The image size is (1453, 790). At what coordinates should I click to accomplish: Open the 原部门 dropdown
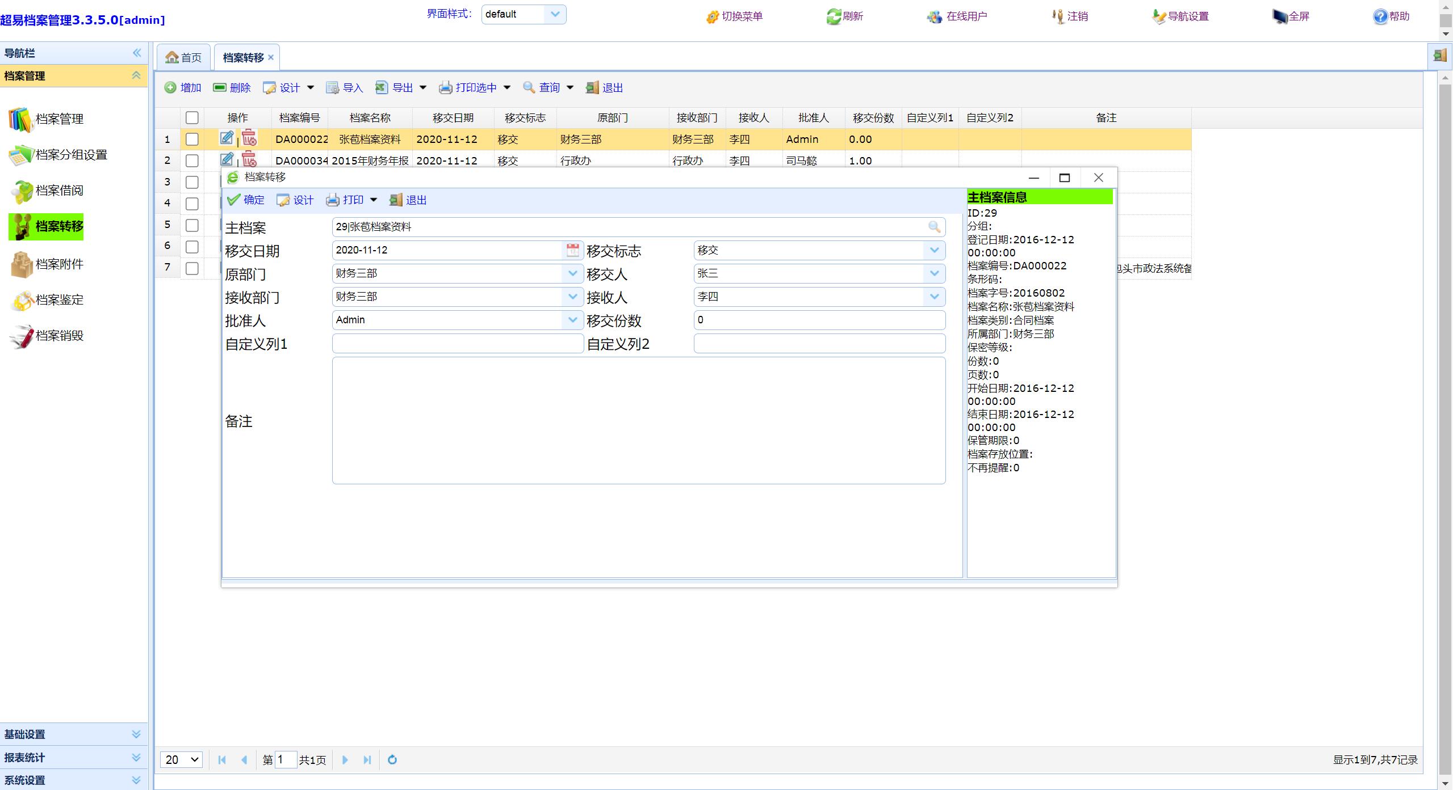click(x=572, y=273)
